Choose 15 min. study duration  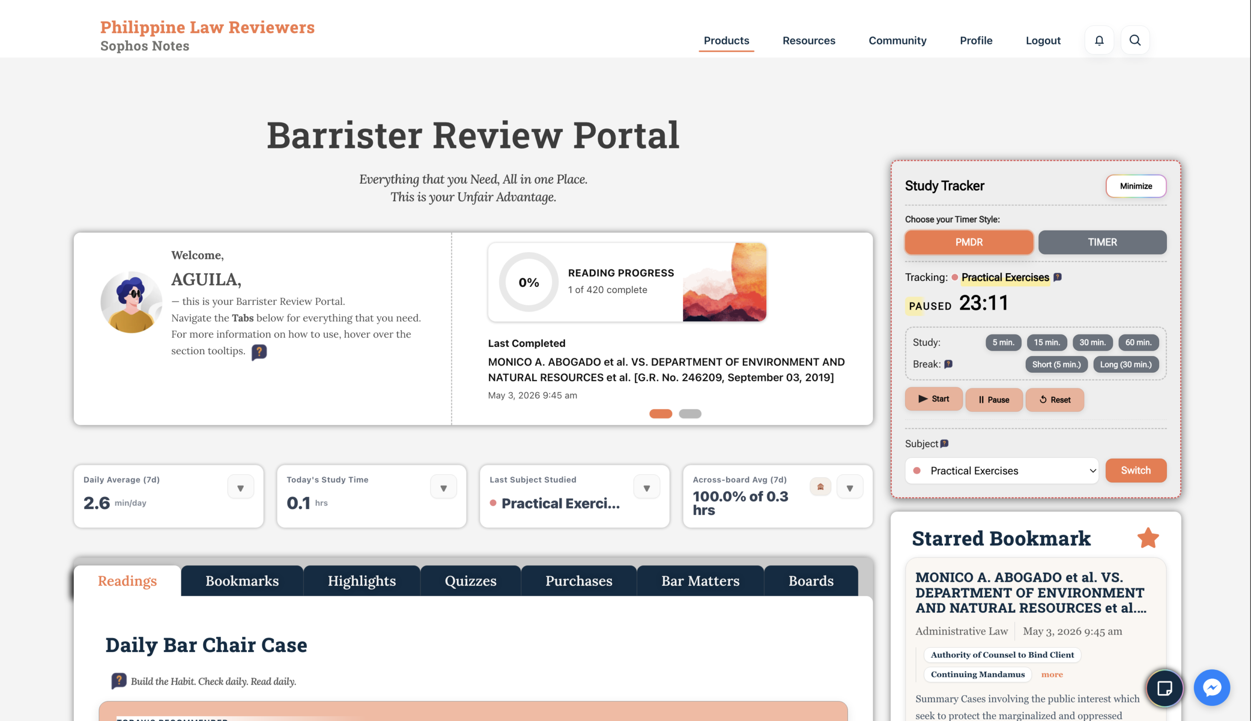(1046, 342)
